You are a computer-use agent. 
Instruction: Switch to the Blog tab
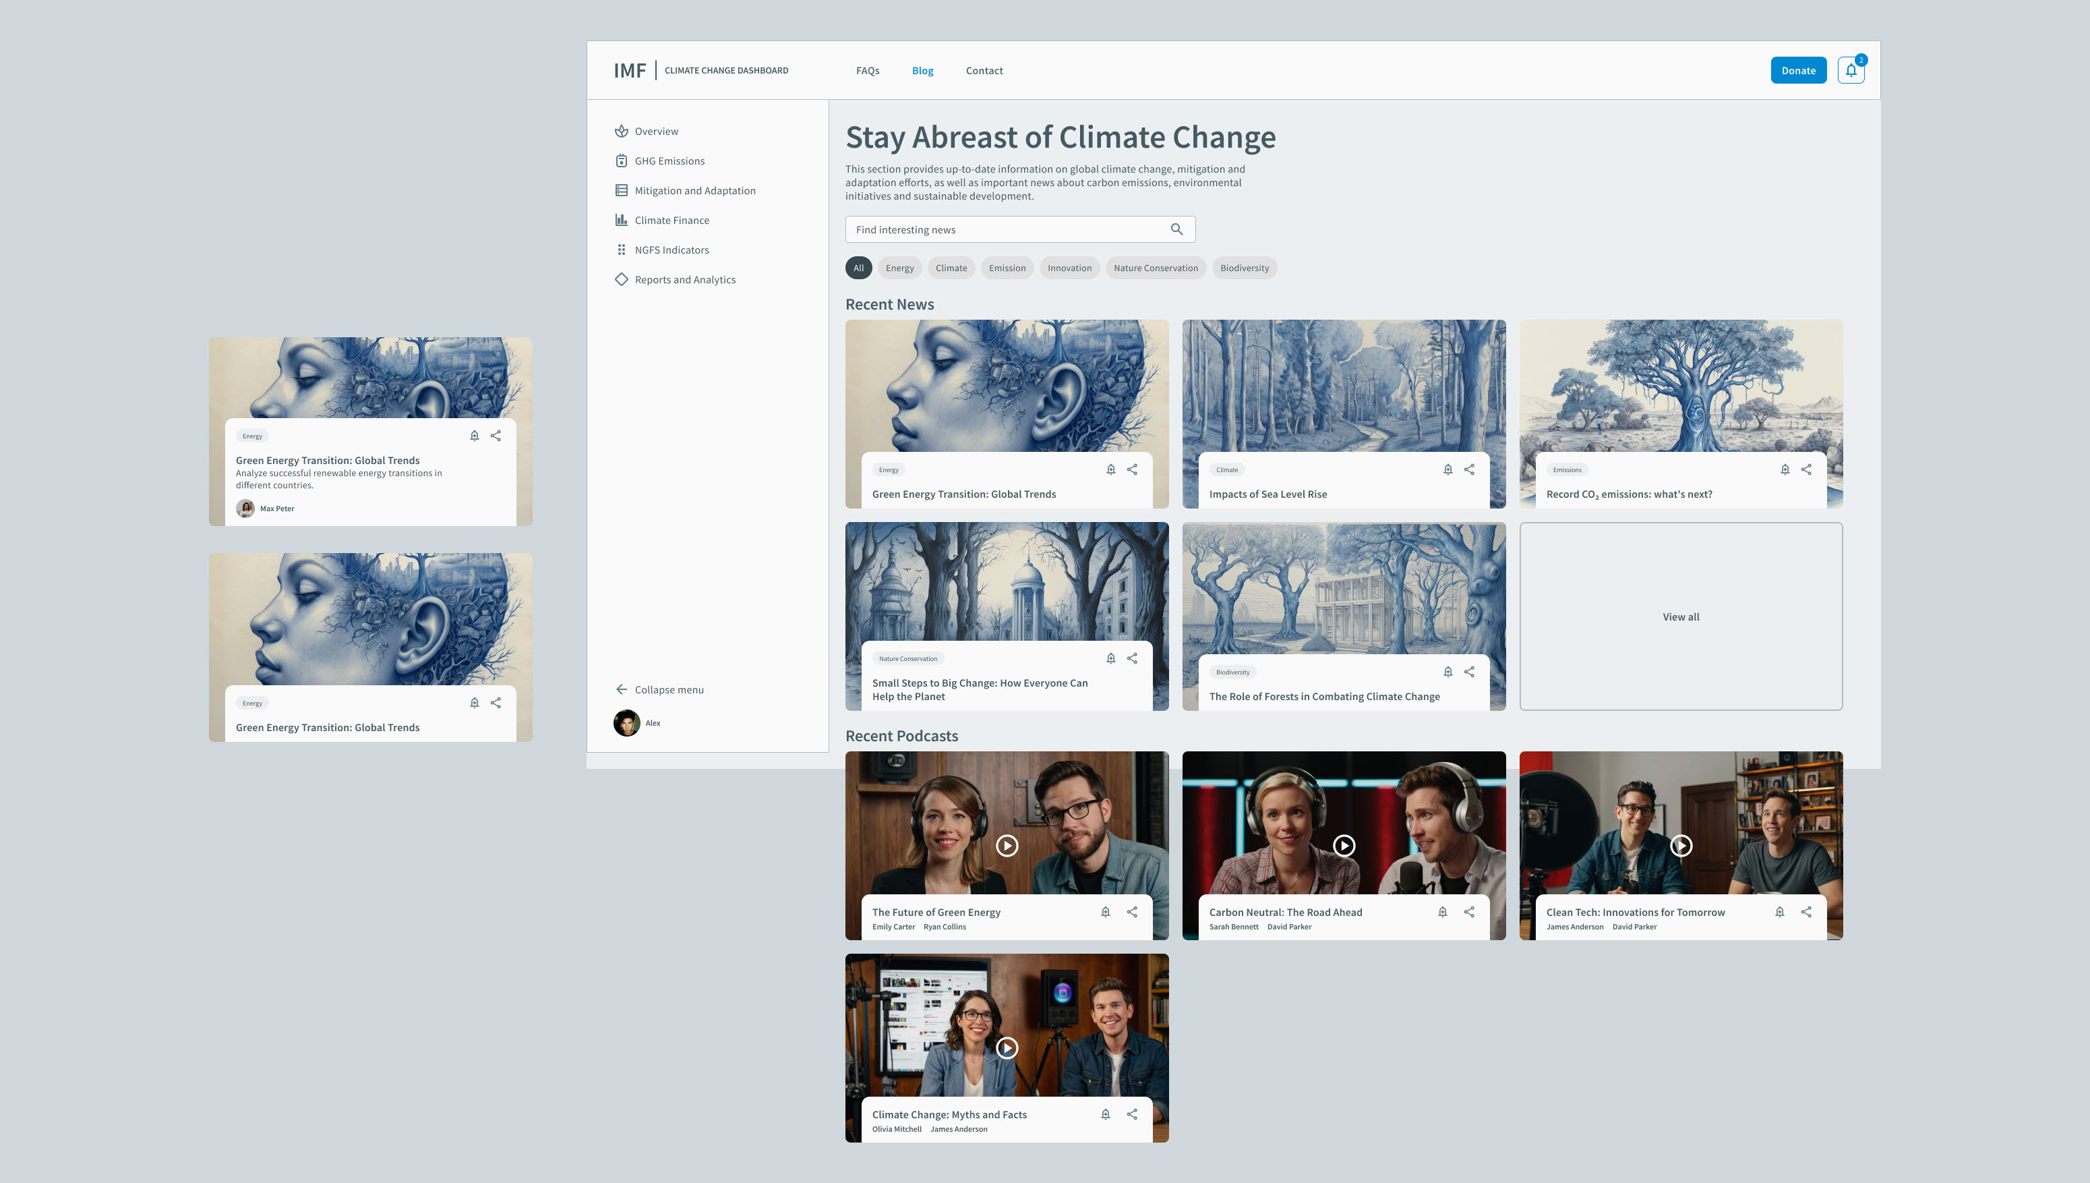(x=922, y=71)
